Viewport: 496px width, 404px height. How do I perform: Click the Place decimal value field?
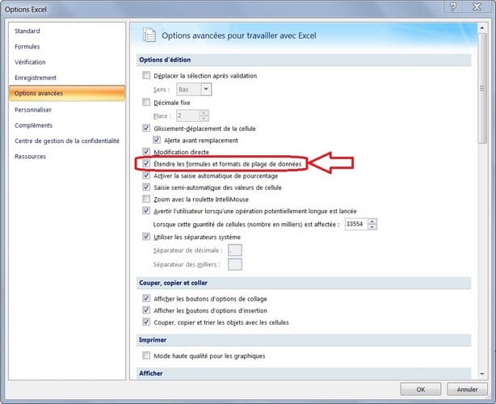pyautogui.click(x=188, y=116)
